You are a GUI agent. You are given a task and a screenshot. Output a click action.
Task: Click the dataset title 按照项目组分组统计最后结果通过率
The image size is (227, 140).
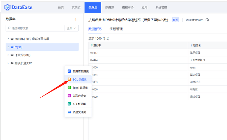pos(128,20)
